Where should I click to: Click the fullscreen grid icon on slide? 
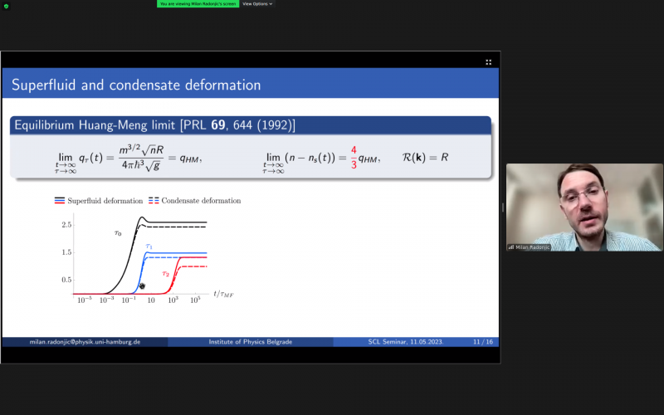(x=488, y=62)
